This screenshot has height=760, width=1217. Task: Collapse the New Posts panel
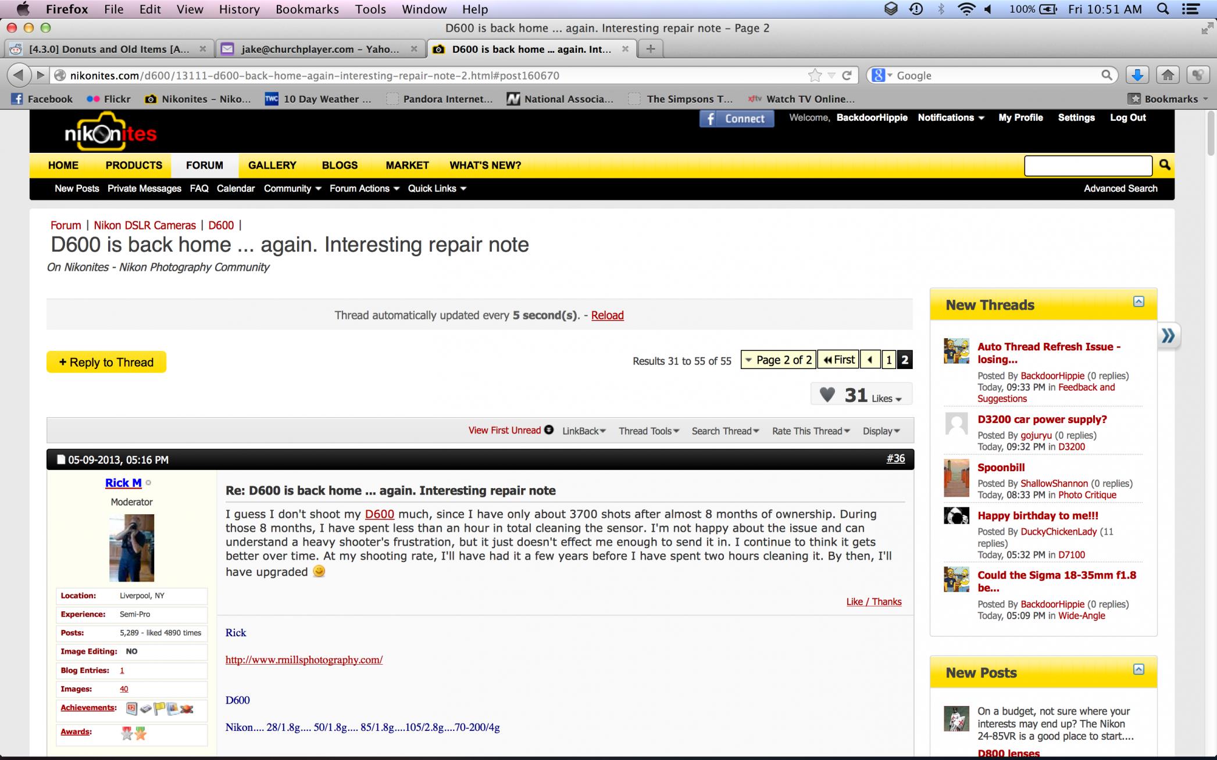click(x=1139, y=669)
